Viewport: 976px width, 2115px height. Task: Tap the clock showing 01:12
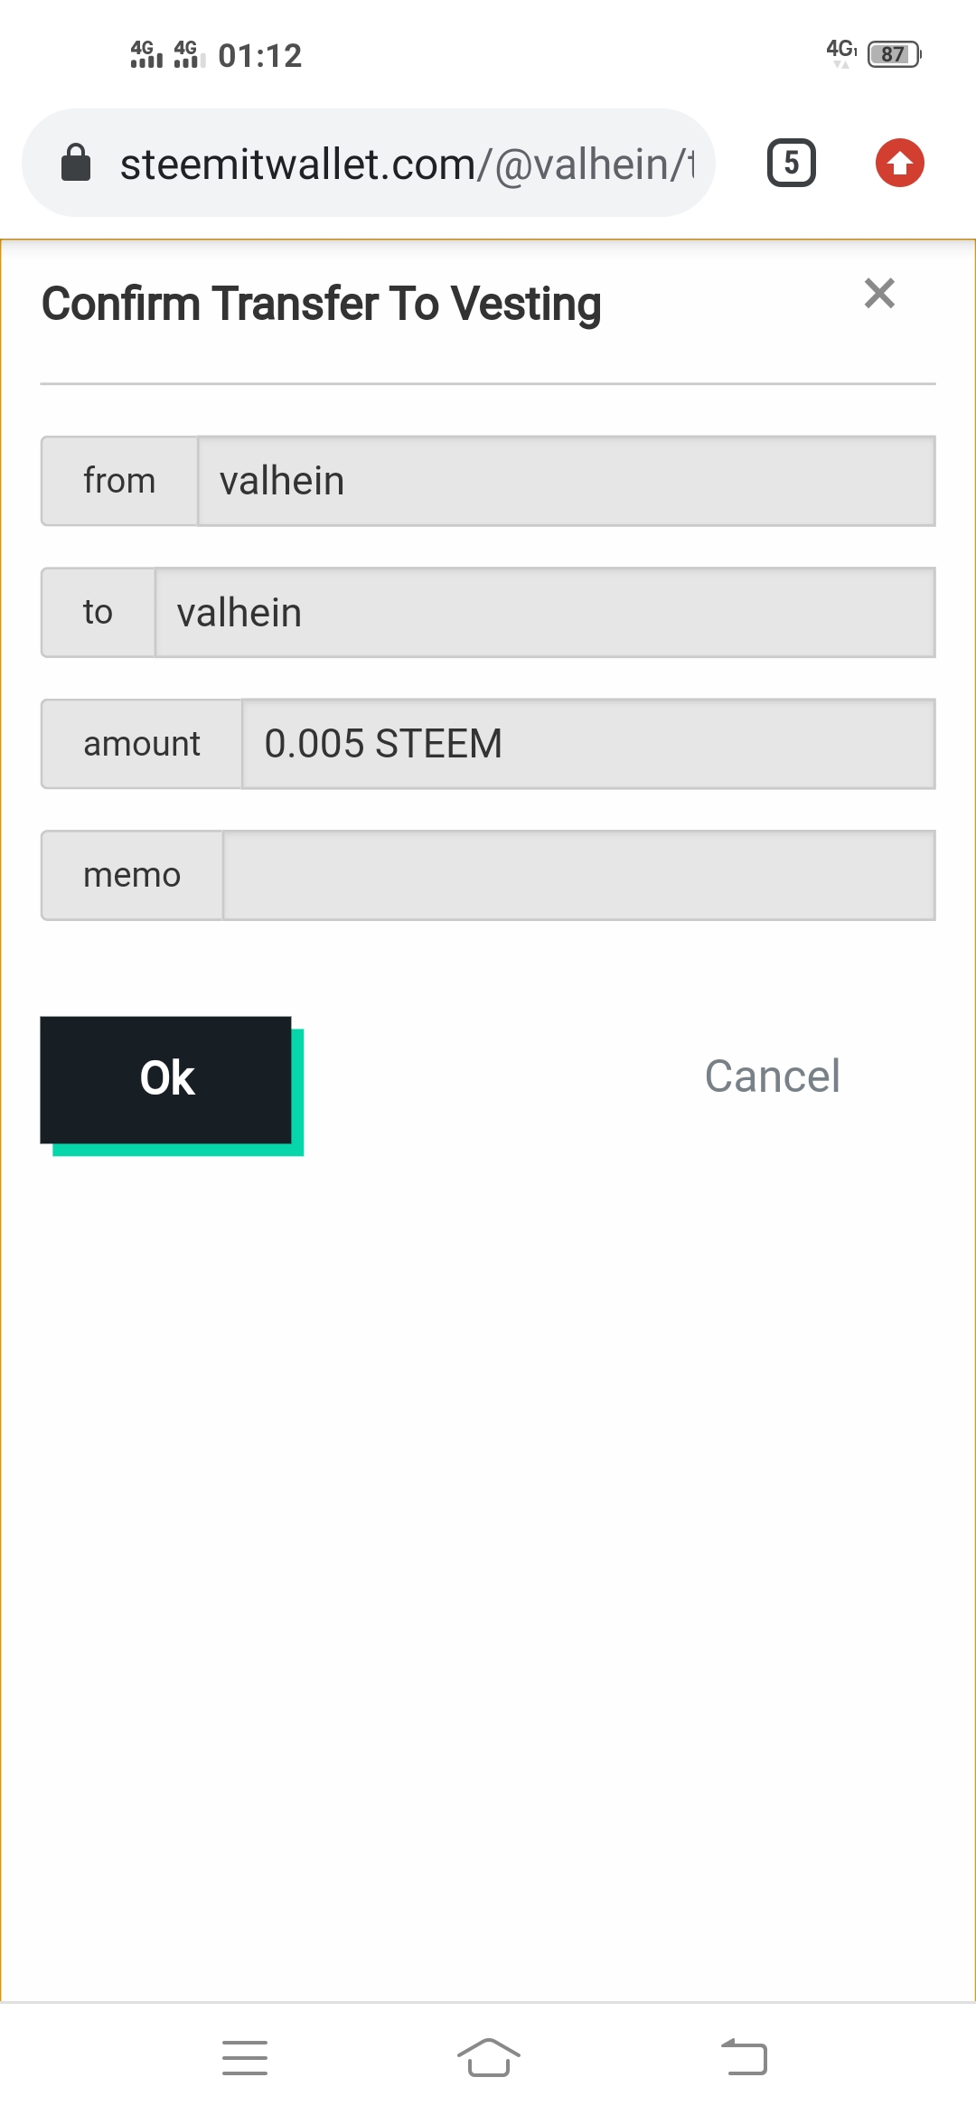[x=260, y=56]
